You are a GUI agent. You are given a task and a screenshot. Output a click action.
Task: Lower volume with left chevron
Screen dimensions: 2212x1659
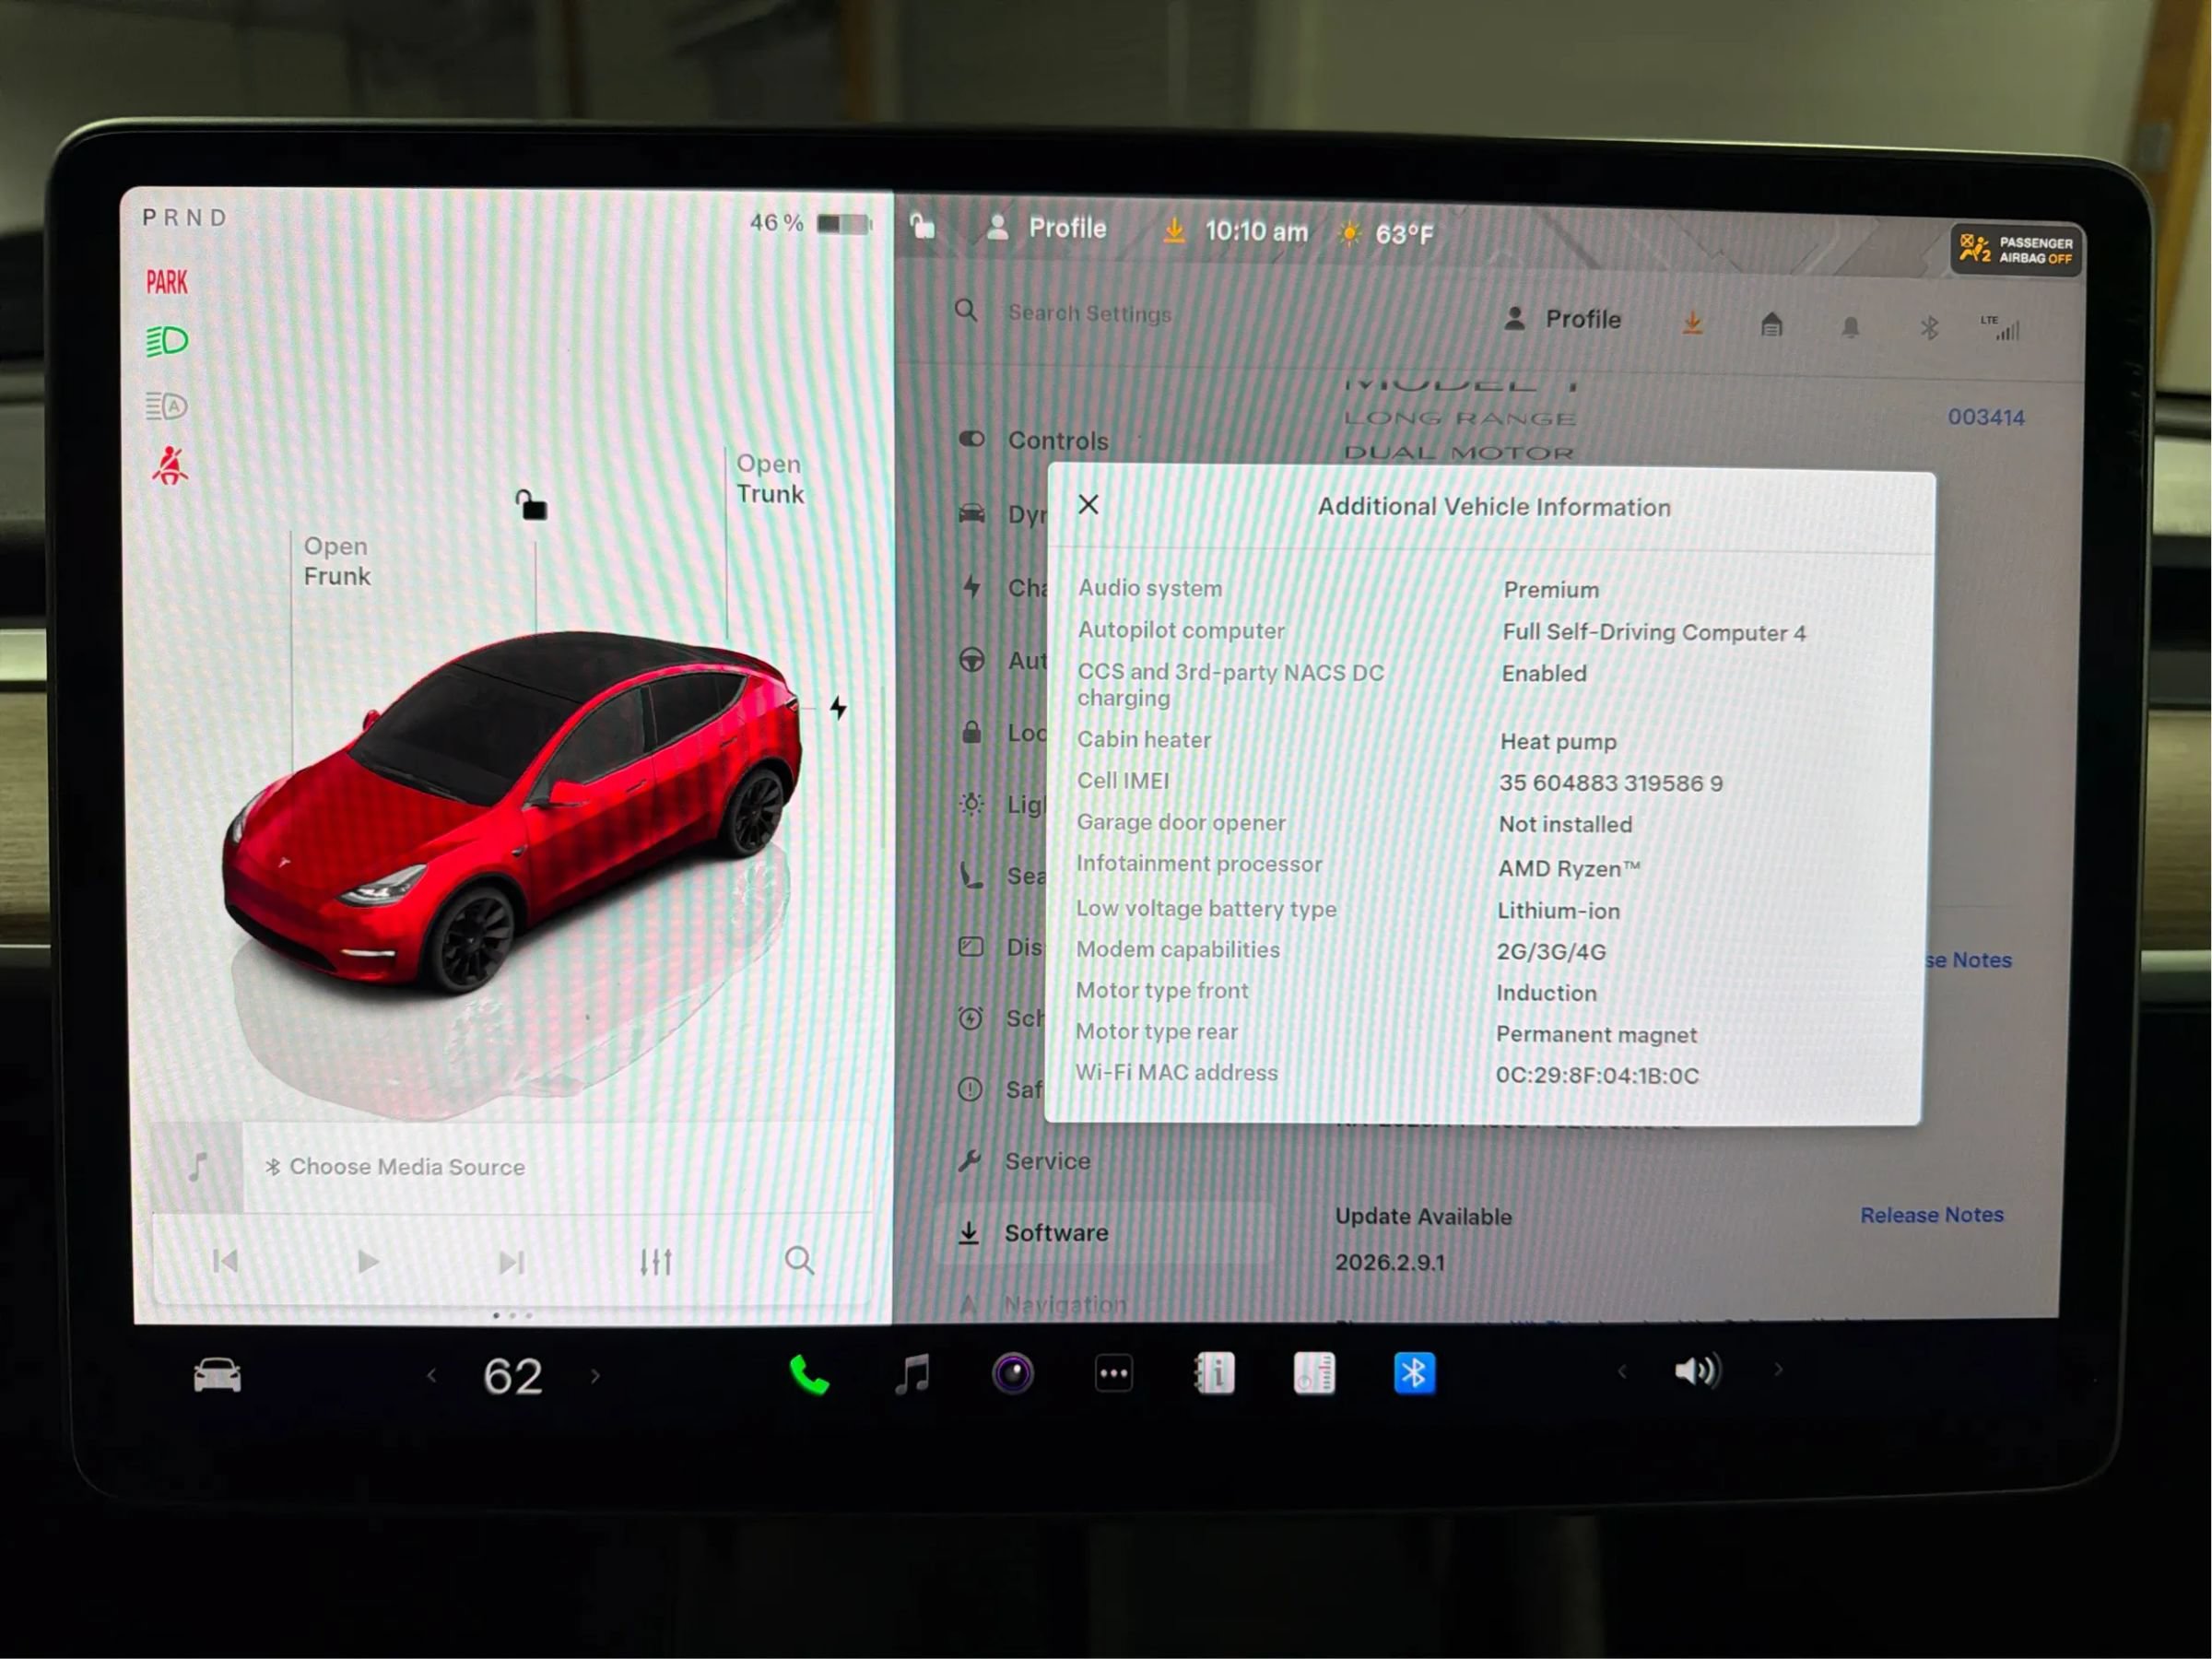(1622, 1371)
